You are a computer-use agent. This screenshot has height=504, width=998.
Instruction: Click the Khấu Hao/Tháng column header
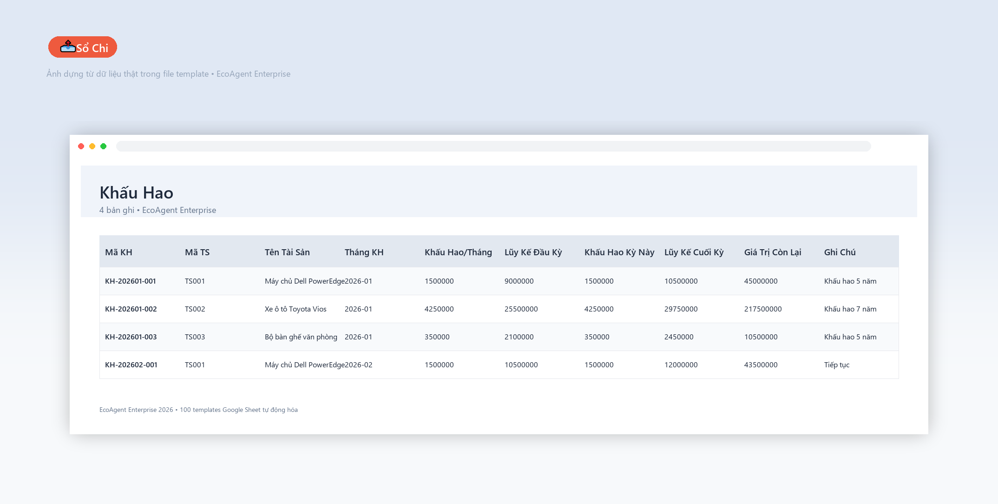click(458, 252)
